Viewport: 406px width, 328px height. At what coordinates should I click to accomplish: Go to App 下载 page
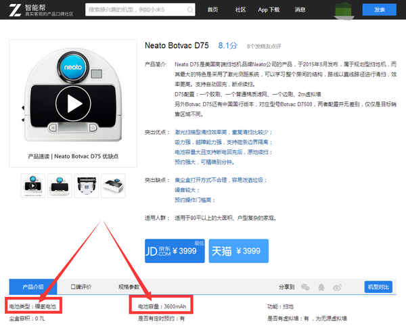pyautogui.click(x=269, y=10)
